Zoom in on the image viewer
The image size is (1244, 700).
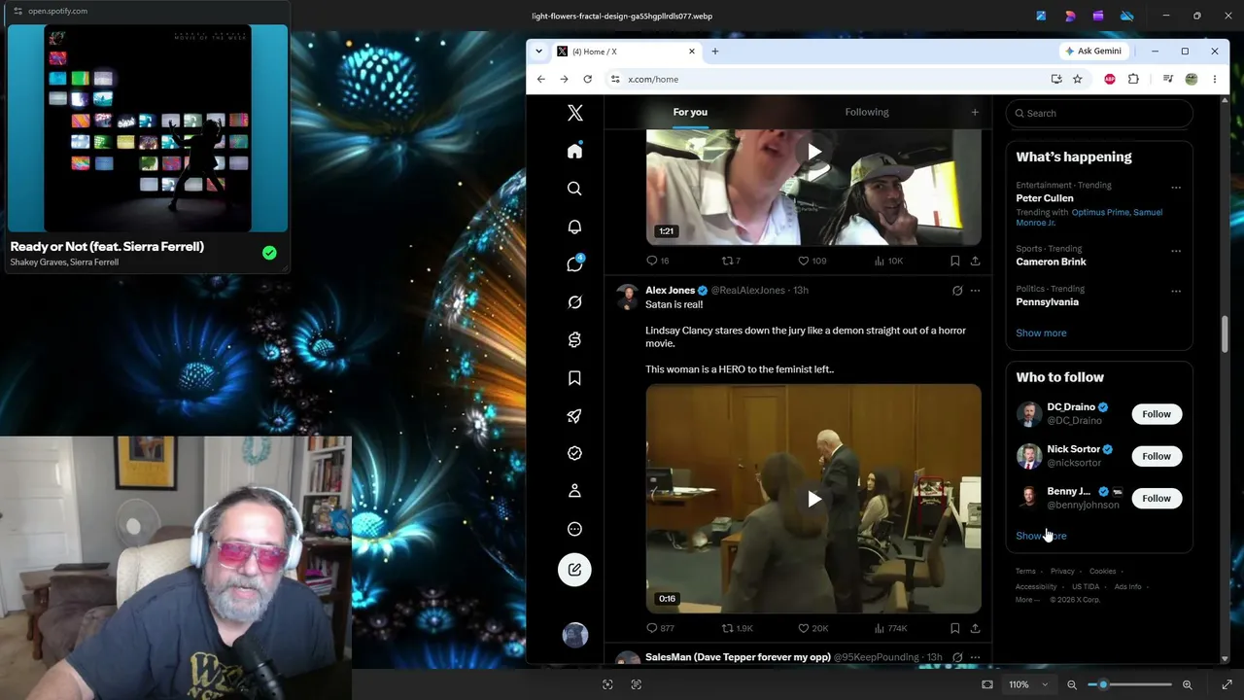[1187, 684]
